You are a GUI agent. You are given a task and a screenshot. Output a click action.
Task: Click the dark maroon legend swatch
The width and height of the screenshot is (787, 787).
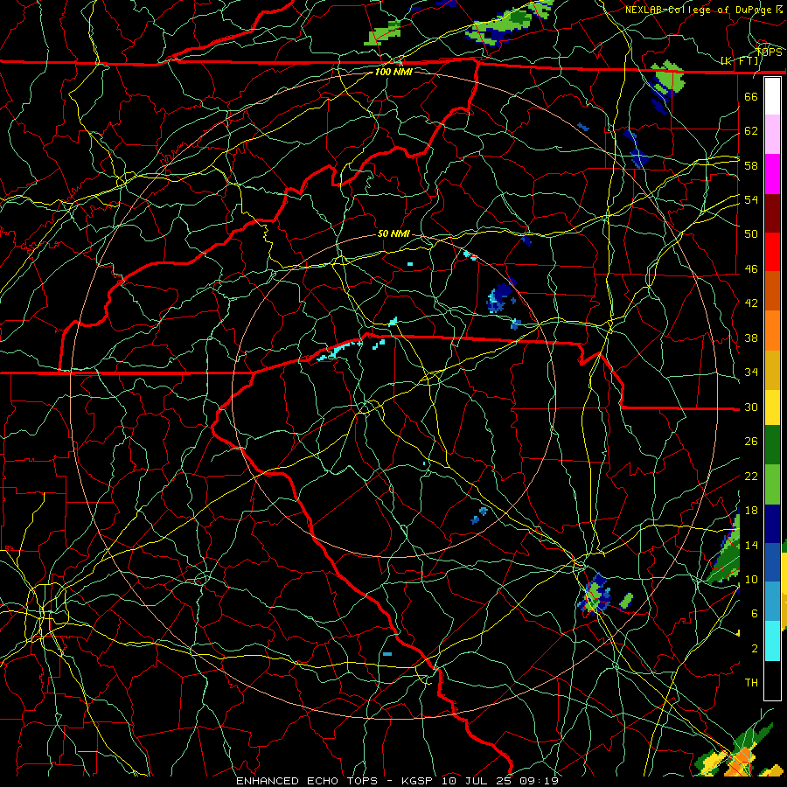(772, 214)
